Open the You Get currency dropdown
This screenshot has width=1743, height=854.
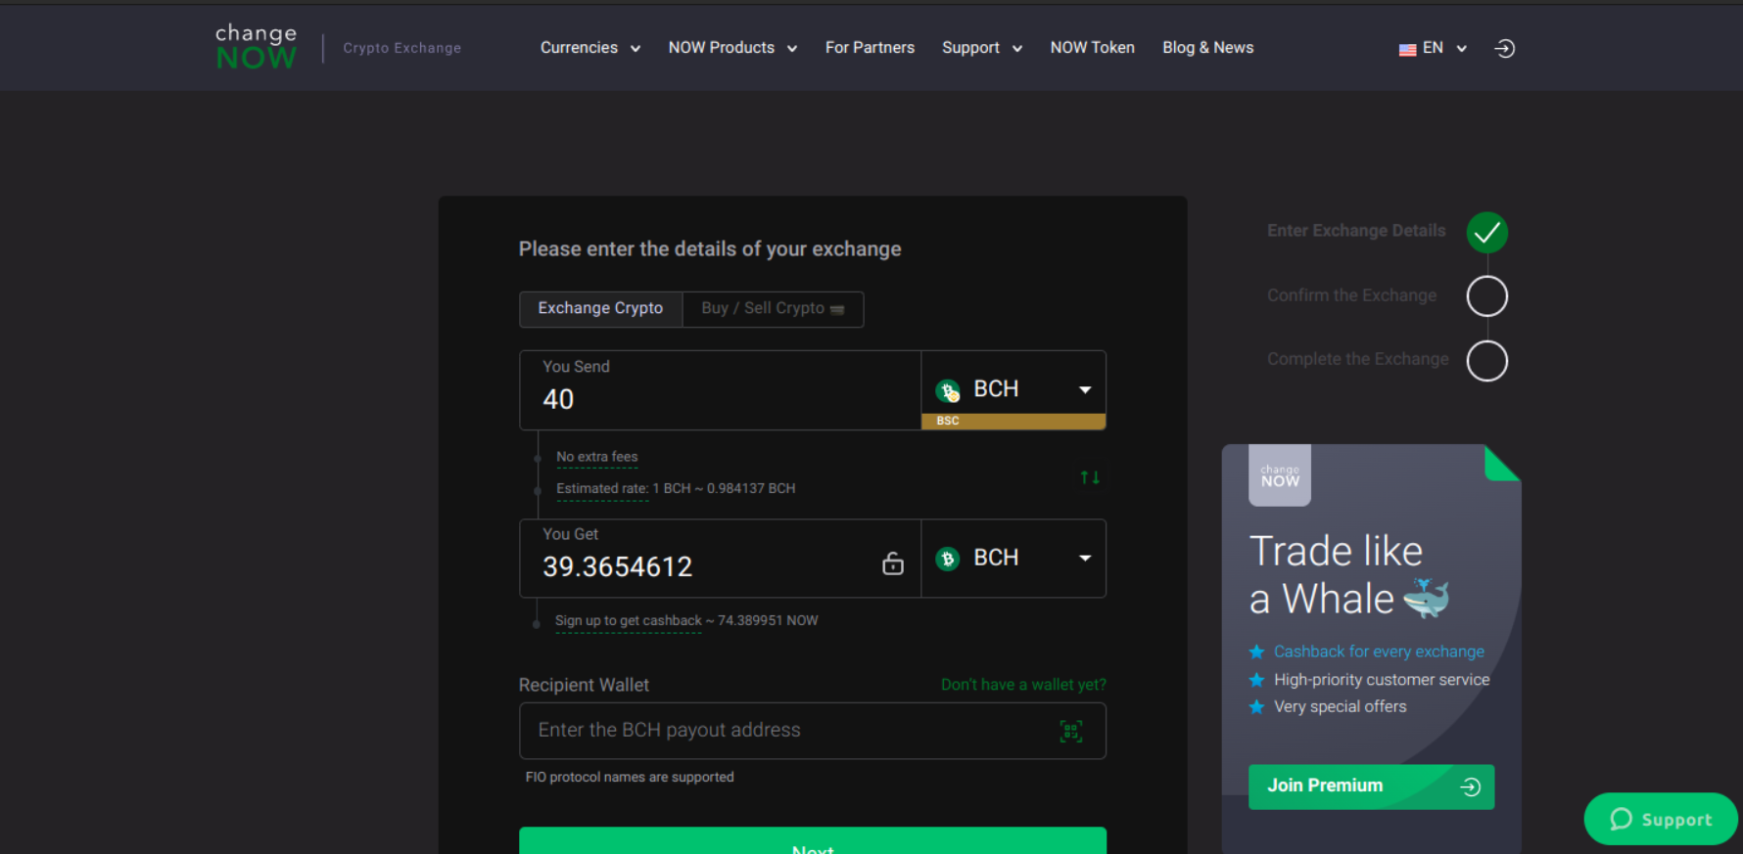point(1013,559)
